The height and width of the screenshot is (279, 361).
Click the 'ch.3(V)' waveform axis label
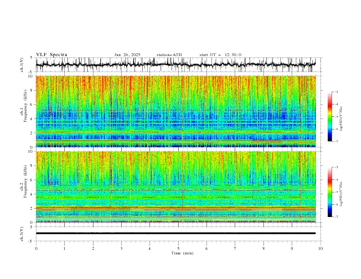tap(22, 234)
